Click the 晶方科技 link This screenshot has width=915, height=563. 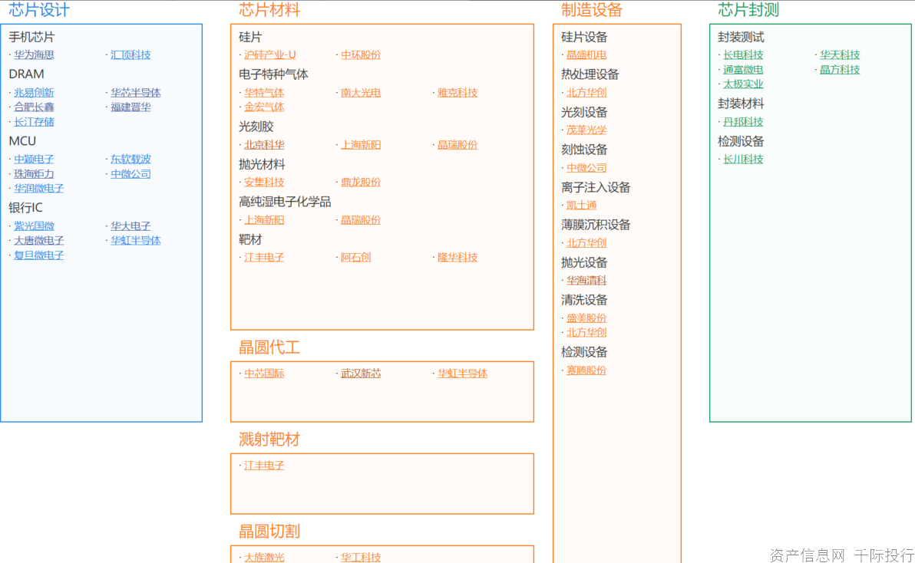tap(840, 70)
